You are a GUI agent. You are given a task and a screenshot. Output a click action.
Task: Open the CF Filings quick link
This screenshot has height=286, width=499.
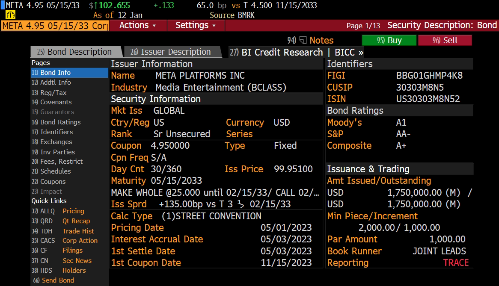(57, 251)
